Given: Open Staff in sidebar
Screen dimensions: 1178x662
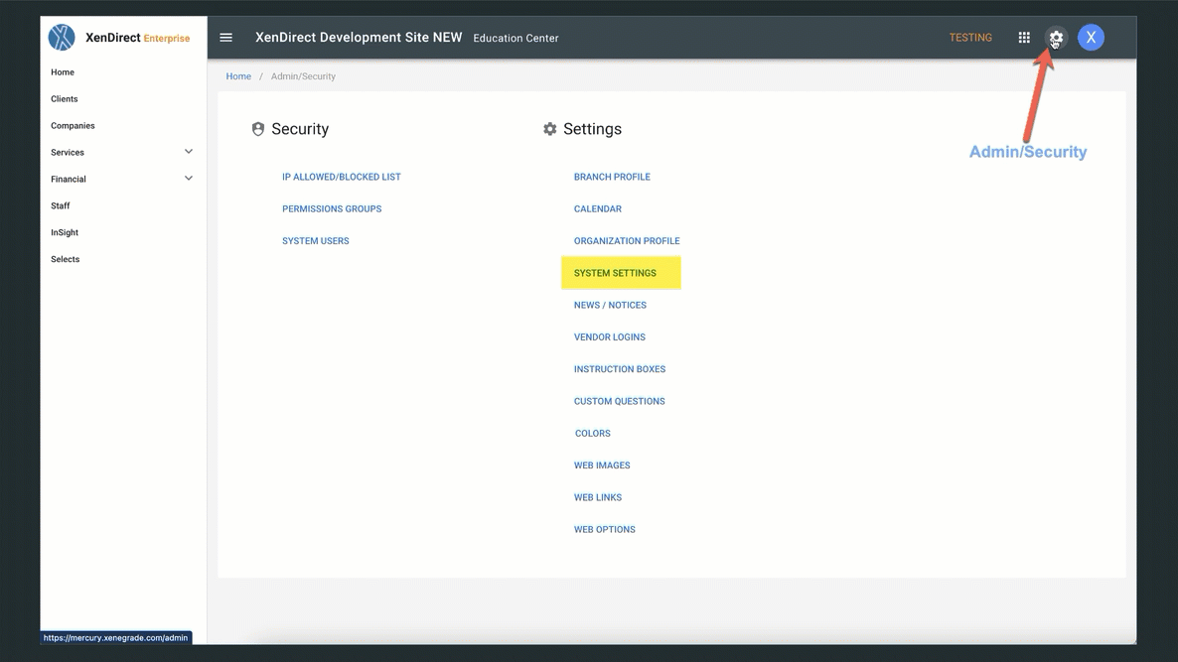Looking at the screenshot, I should coord(61,205).
